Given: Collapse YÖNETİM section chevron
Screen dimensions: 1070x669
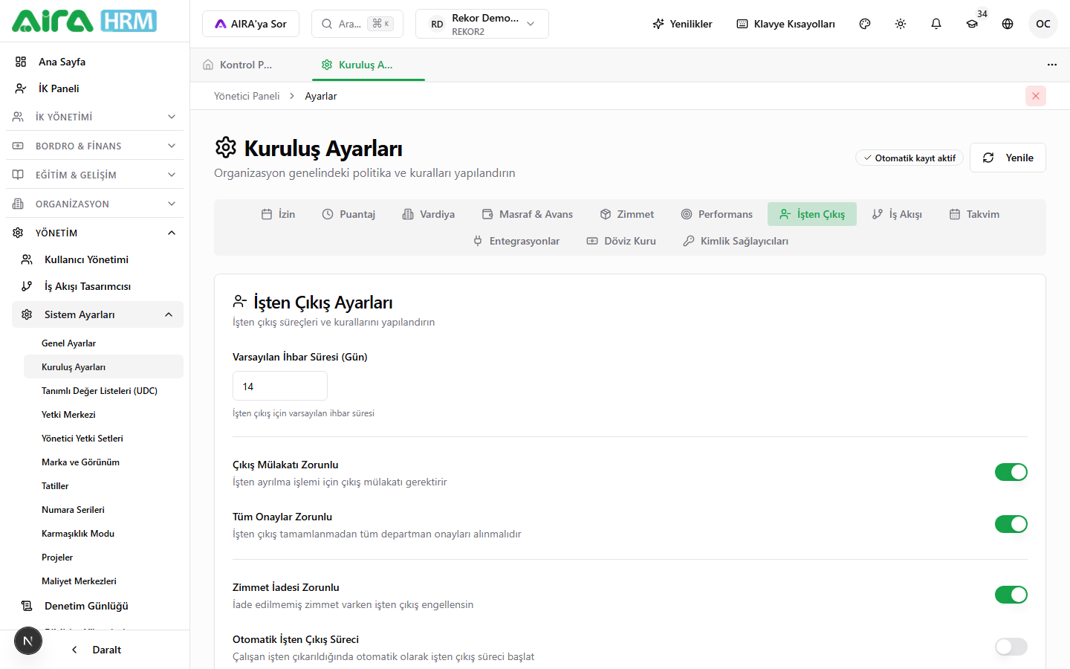Looking at the screenshot, I should pyautogui.click(x=172, y=233).
